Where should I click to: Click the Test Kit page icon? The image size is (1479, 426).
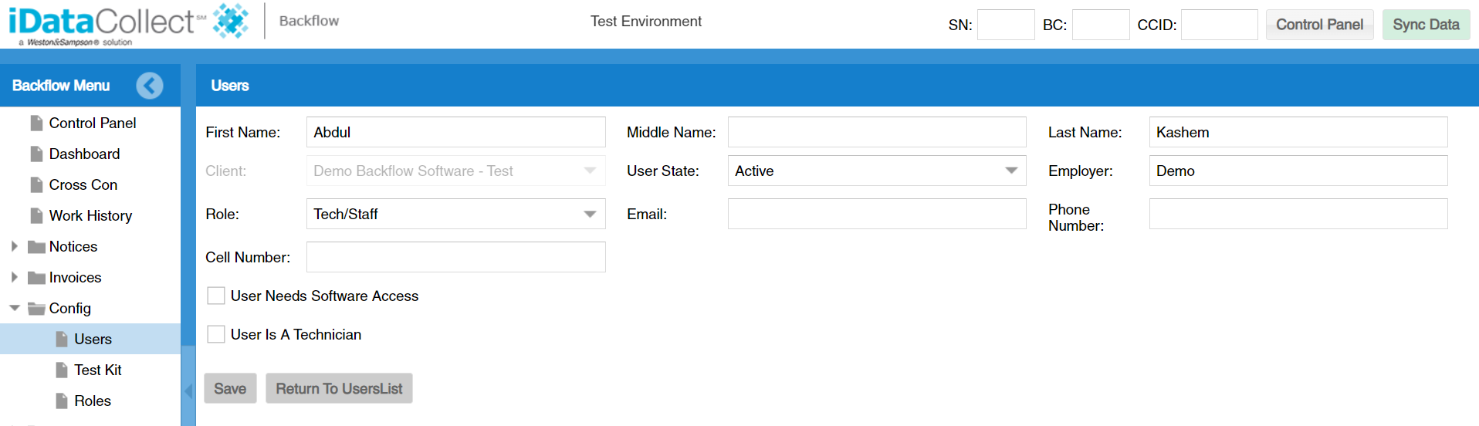(x=62, y=370)
